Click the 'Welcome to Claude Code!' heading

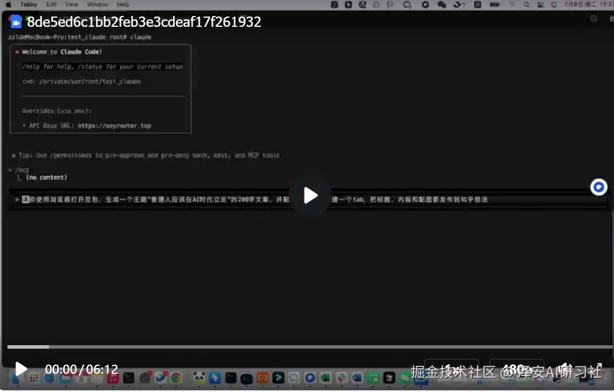pos(62,52)
